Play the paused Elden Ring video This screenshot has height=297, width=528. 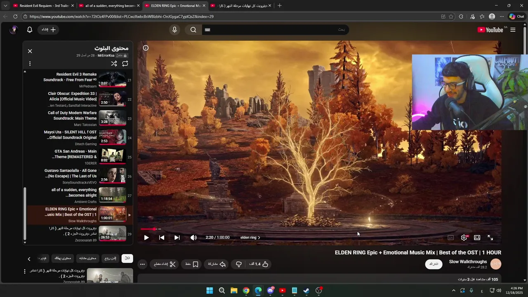pos(146,238)
